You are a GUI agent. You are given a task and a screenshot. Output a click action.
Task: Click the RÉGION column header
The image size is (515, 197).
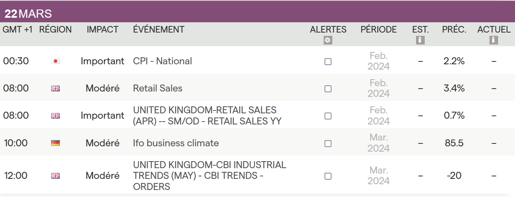point(55,30)
